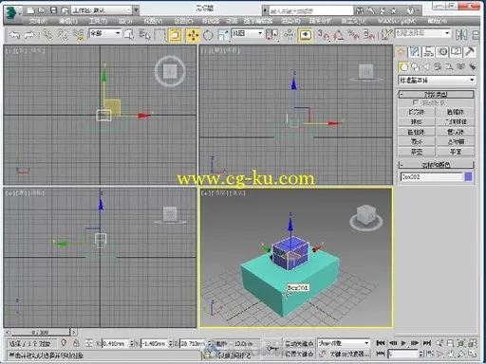Switch to the Motion panel tab
This screenshot has height=364, width=486.
pyautogui.click(x=442, y=51)
